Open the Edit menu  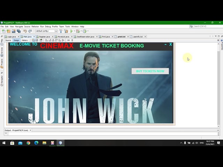(x=7, y=26)
